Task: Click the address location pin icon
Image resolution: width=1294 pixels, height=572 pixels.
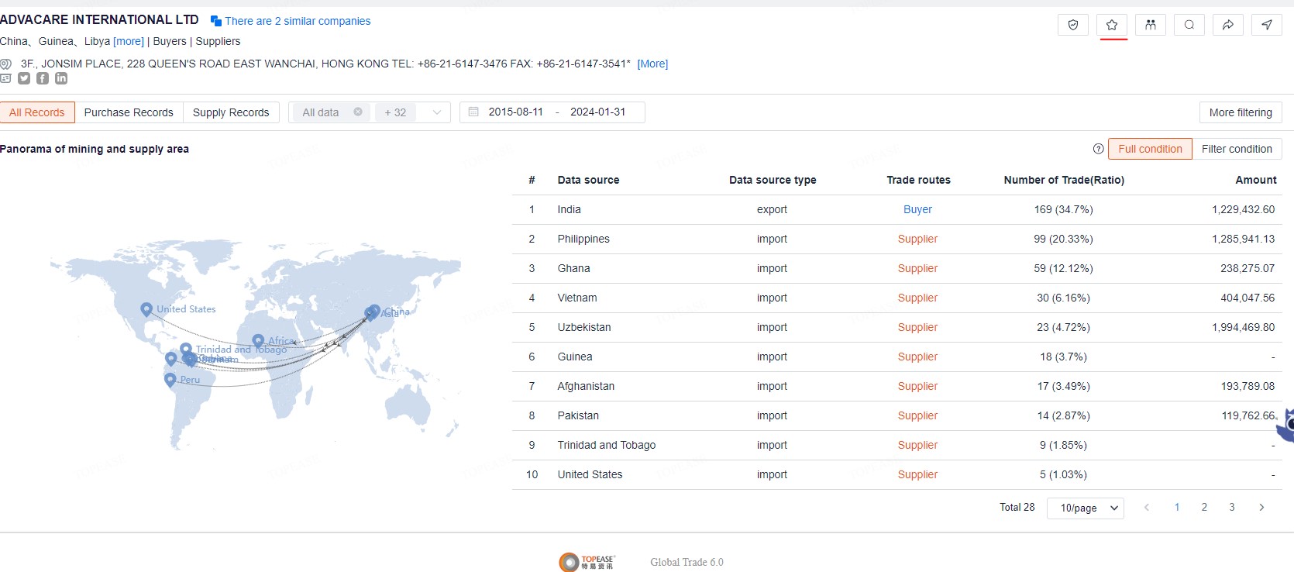Action: click(x=5, y=64)
